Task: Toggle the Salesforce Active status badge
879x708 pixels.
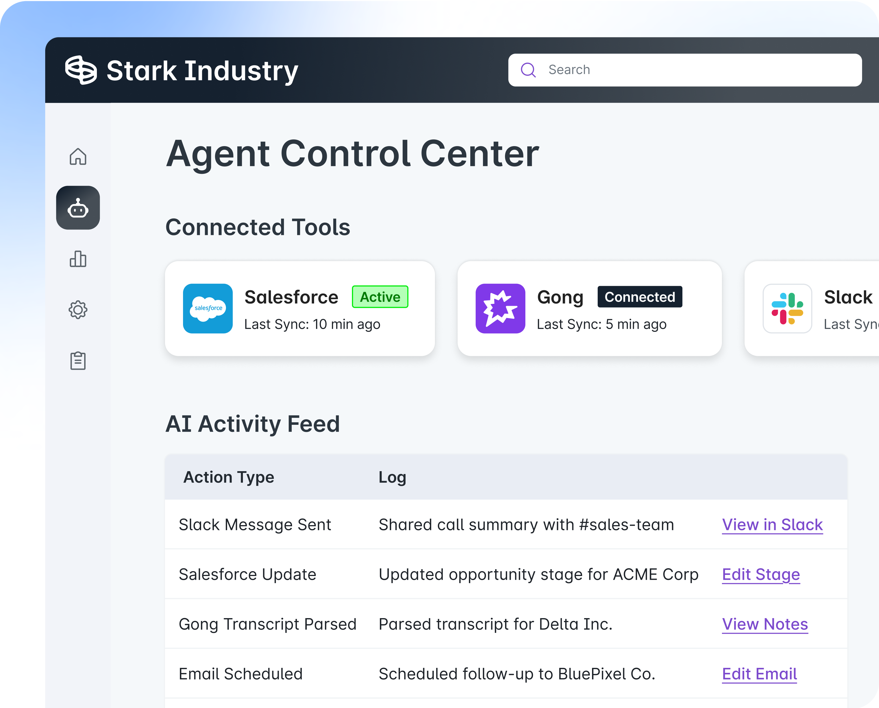Action: click(x=380, y=297)
